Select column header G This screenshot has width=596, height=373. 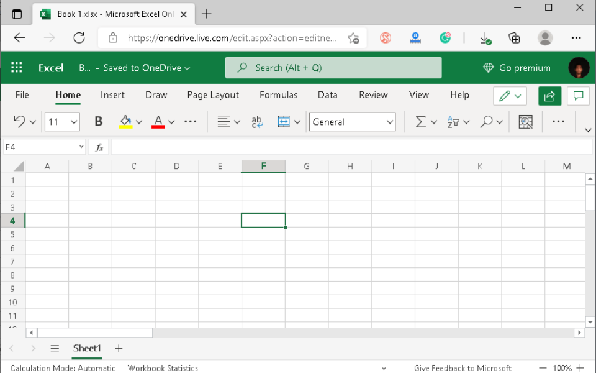point(307,167)
